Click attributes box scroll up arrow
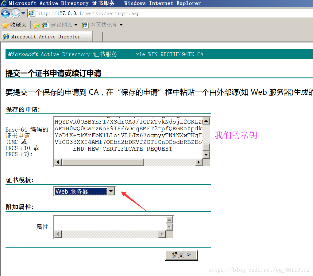313x276 pixels. (x=169, y=220)
